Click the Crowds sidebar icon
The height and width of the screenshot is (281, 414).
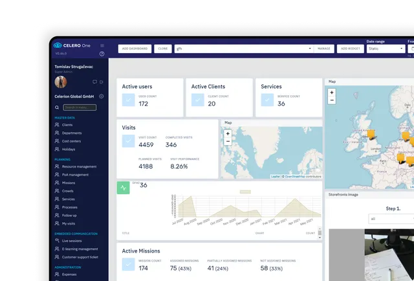point(57,191)
